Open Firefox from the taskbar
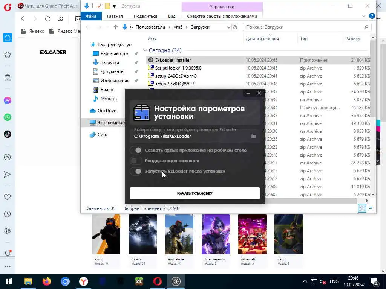This screenshot has width=386, height=289. point(46,281)
